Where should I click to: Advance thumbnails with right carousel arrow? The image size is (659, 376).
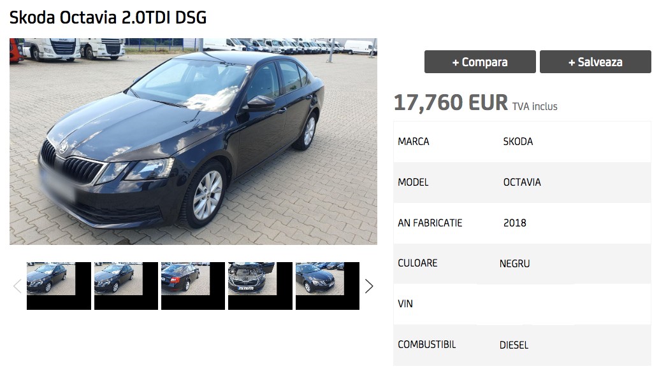tap(368, 286)
